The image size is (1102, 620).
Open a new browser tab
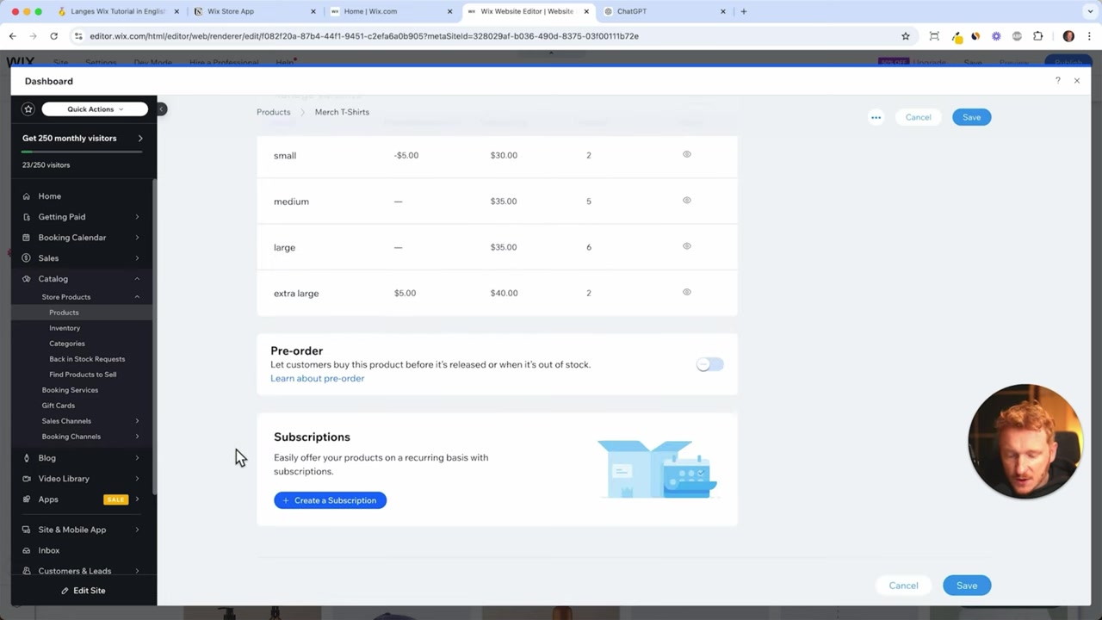click(x=744, y=11)
